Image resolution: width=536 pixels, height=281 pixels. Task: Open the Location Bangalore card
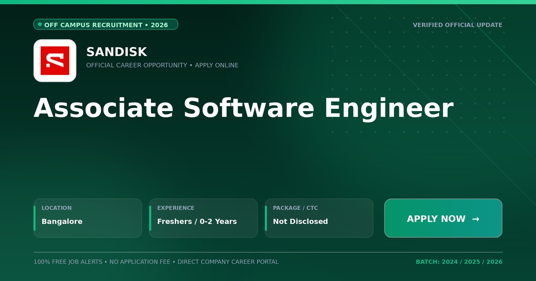(88, 218)
